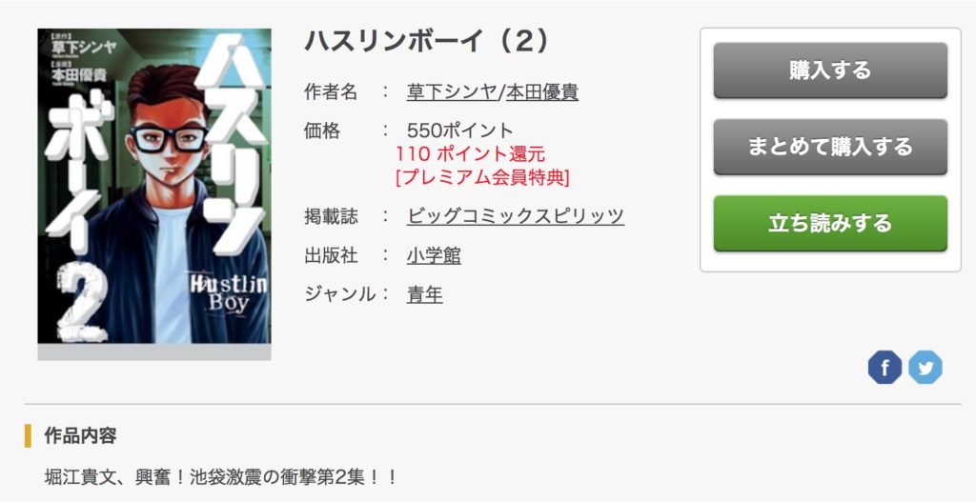
Task: Click the description line mentioning 堀江貴文
Action: click(221, 477)
